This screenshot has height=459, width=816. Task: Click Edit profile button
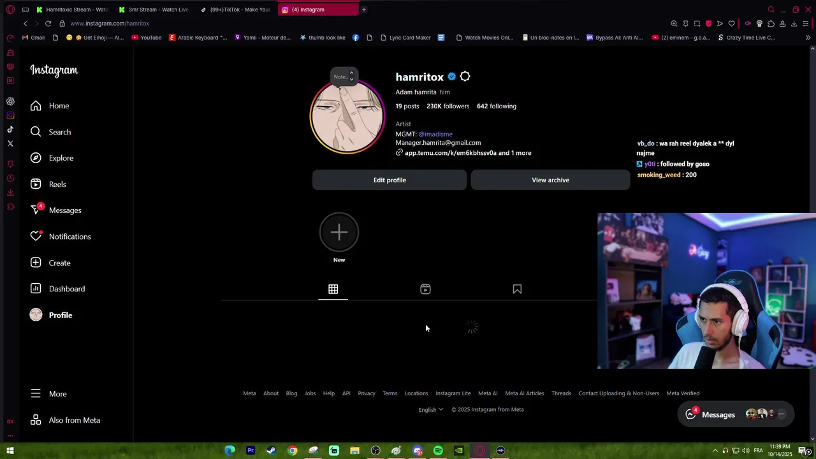[x=390, y=180]
